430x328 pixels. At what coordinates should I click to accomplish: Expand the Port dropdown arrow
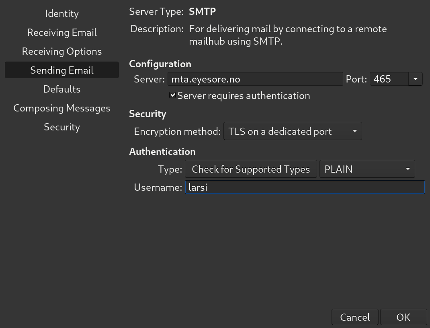pos(416,79)
